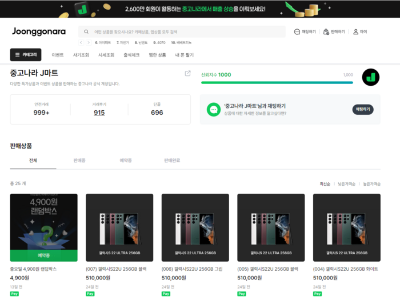Go to 사기조회 menu
The image size is (400, 304).
(81, 55)
